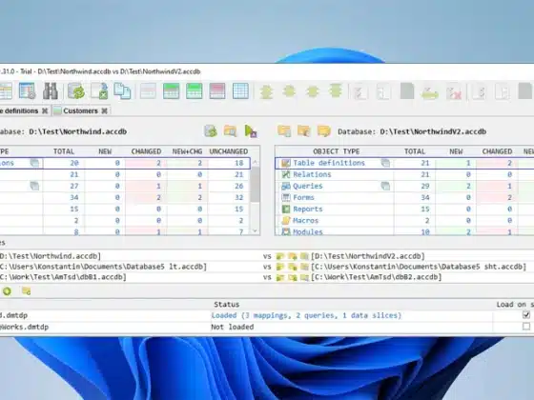Click the folder search icon beside Northwind.accdb path
This screenshot has width=534, height=400.
pyautogui.click(x=230, y=131)
